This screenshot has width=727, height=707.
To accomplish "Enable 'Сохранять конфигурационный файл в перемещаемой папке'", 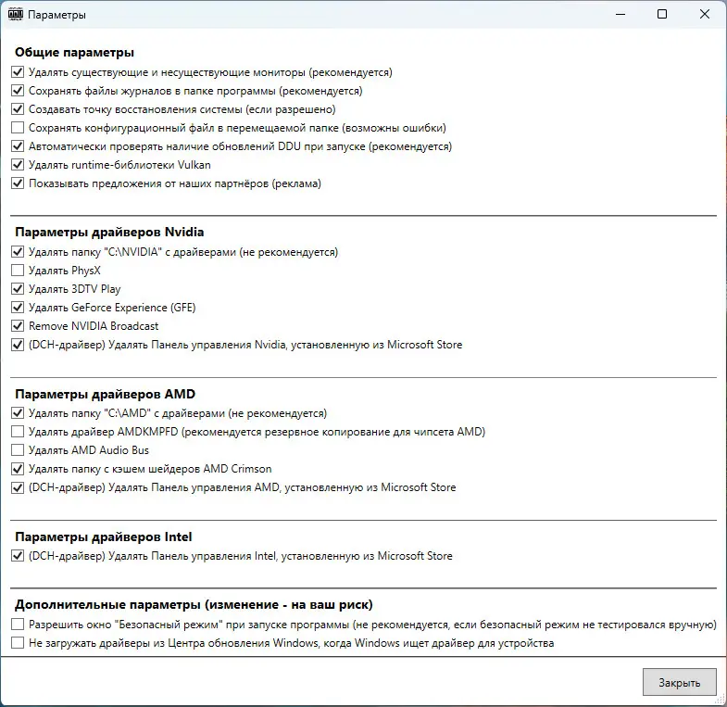I will [18, 128].
